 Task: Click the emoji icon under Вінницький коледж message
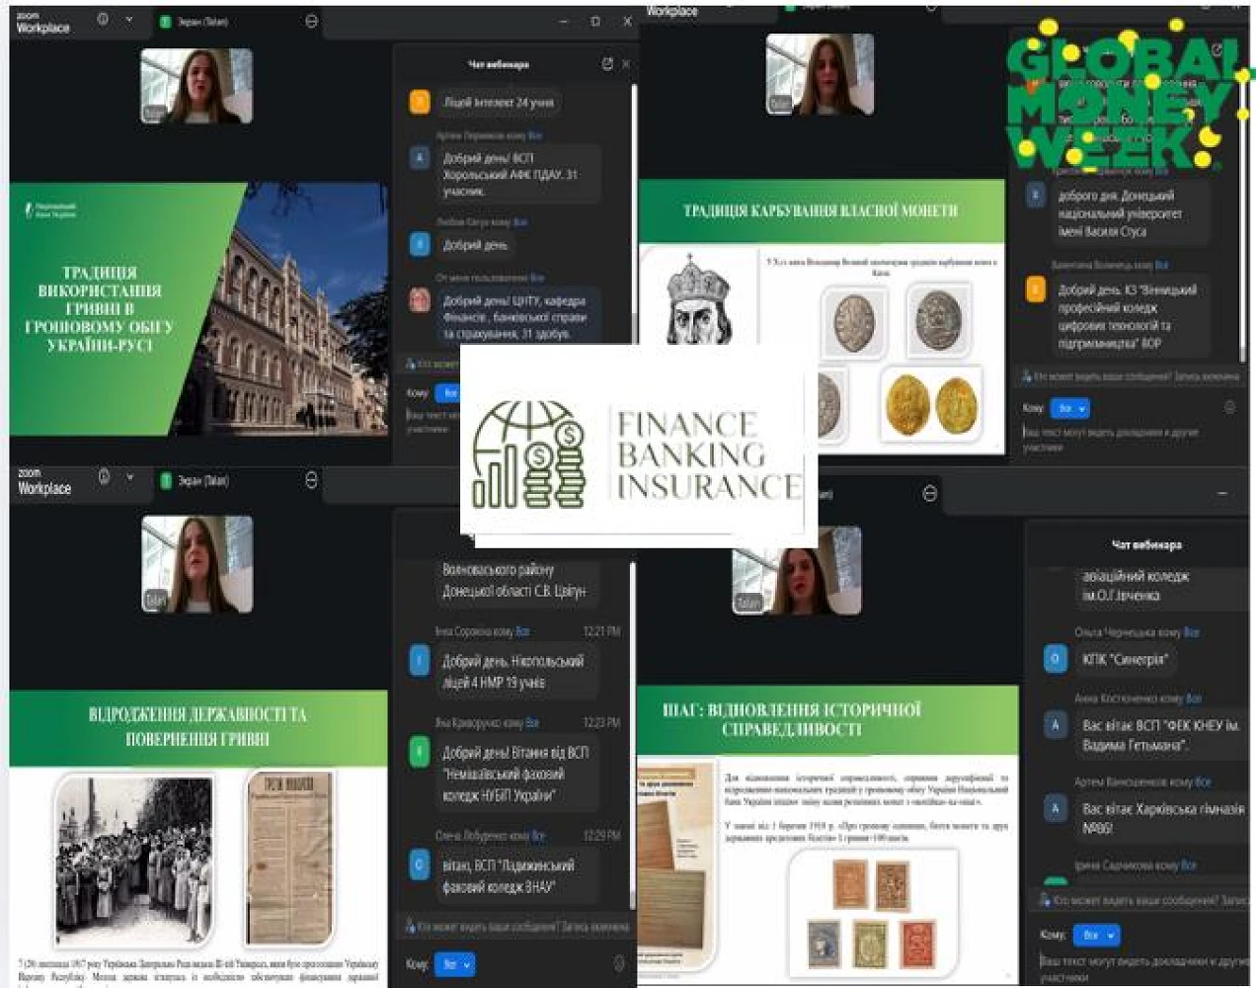(x=1229, y=407)
